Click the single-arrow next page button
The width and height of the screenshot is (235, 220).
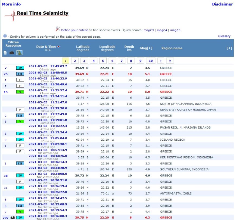click(161, 61)
